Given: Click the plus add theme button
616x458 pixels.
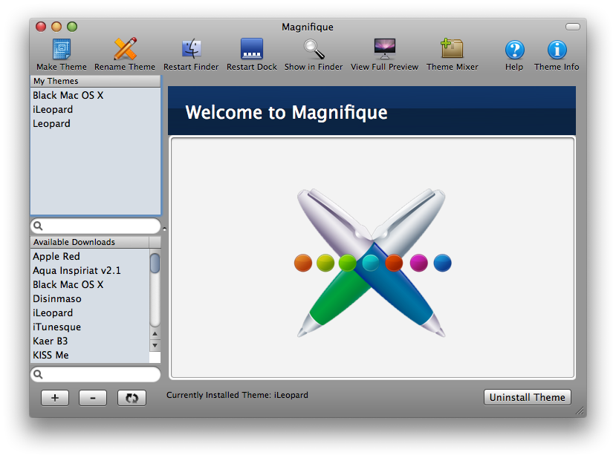Looking at the screenshot, I should coord(55,398).
